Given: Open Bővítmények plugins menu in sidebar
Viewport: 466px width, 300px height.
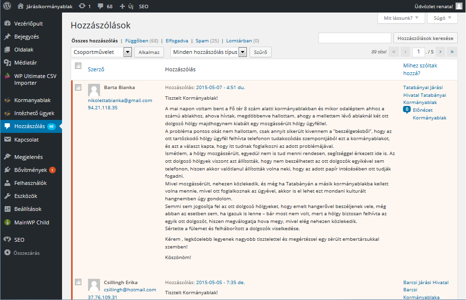Looking at the screenshot, I should click(x=30, y=170).
